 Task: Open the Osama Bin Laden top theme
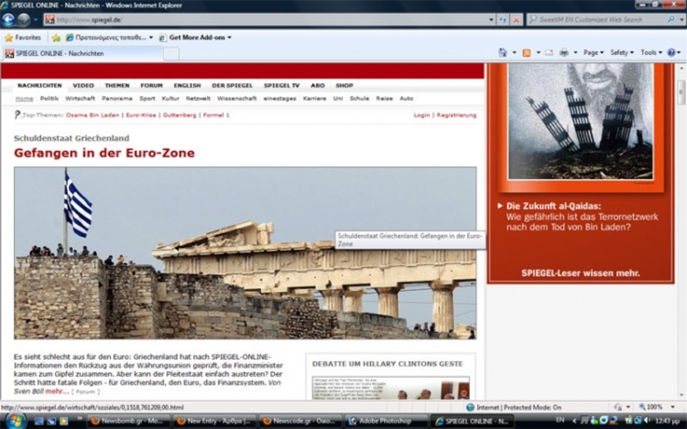click(92, 115)
